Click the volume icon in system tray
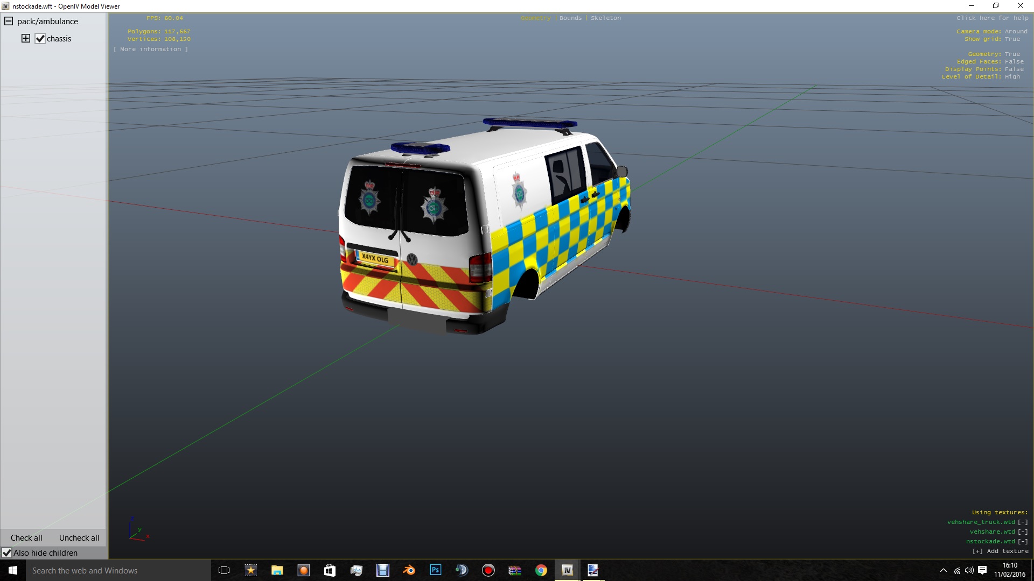1034x581 pixels. [x=969, y=570]
